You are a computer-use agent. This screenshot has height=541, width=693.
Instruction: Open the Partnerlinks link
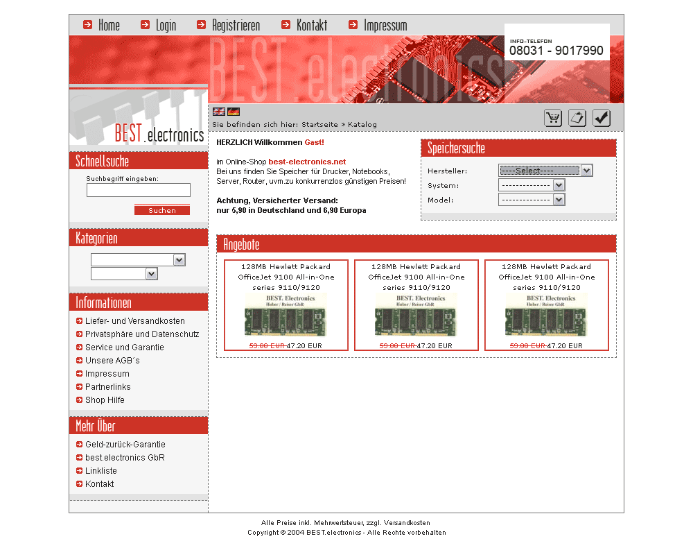[x=108, y=386]
